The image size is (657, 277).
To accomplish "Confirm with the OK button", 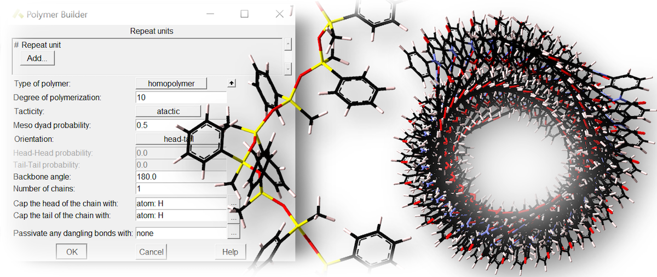I will [x=72, y=252].
